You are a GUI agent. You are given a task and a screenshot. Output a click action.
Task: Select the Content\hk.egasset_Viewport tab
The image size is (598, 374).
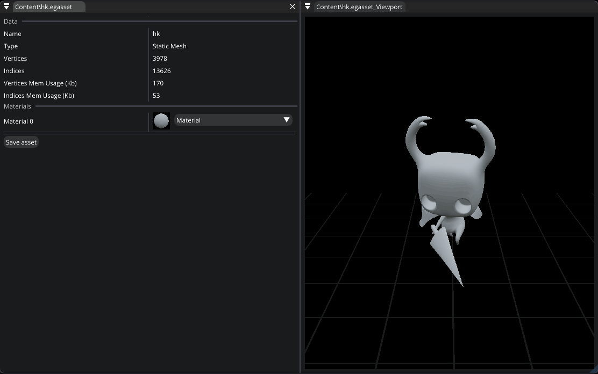(359, 7)
